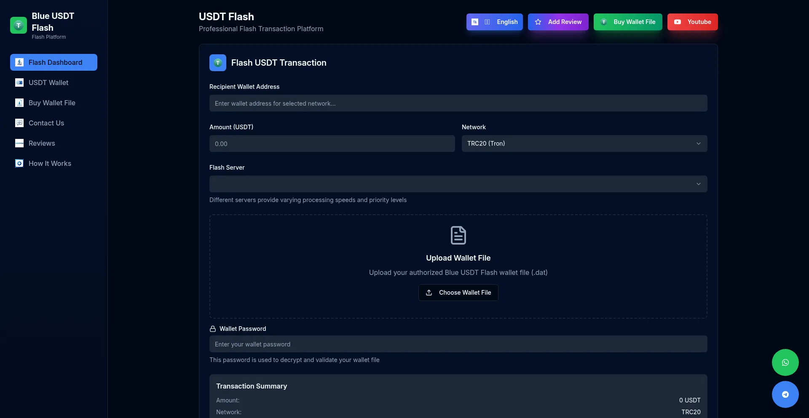Screen dimensions: 809x418
Task: Click the document icon above Upload Wallet File
Action: click(458, 235)
